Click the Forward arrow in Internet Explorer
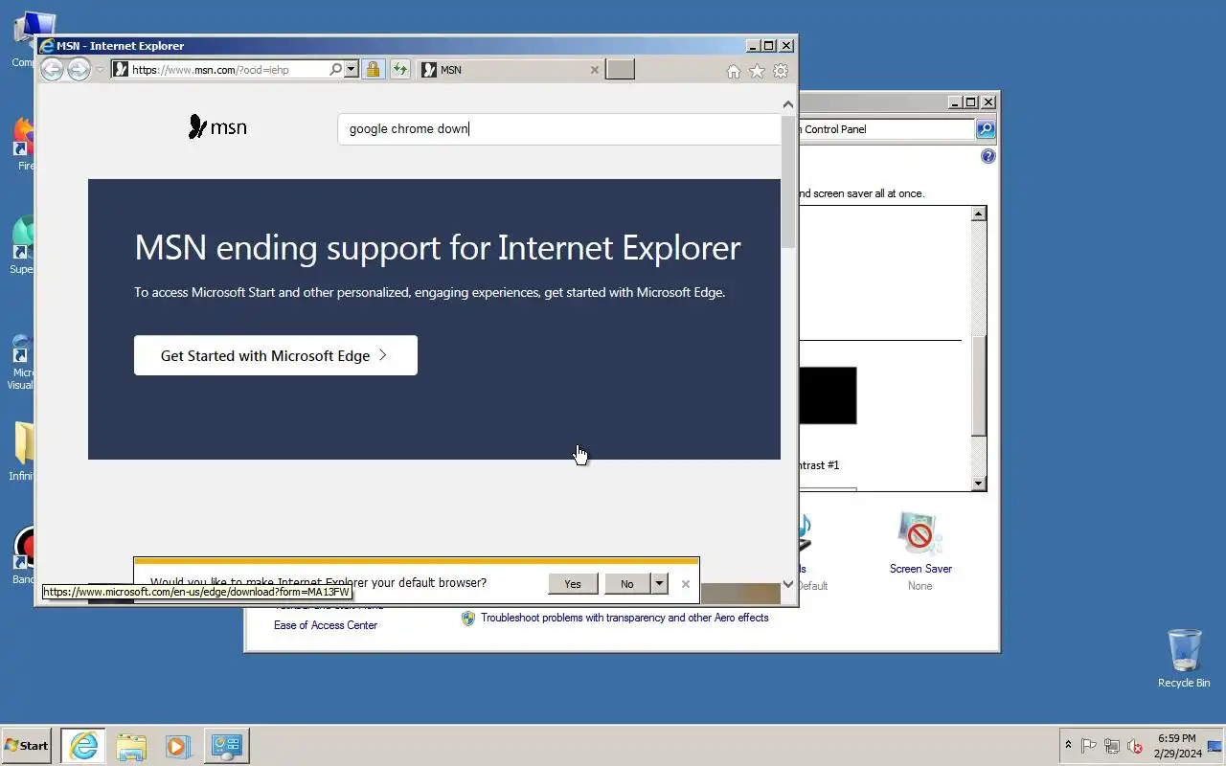The height and width of the screenshot is (766, 1226). coord(79,69)
